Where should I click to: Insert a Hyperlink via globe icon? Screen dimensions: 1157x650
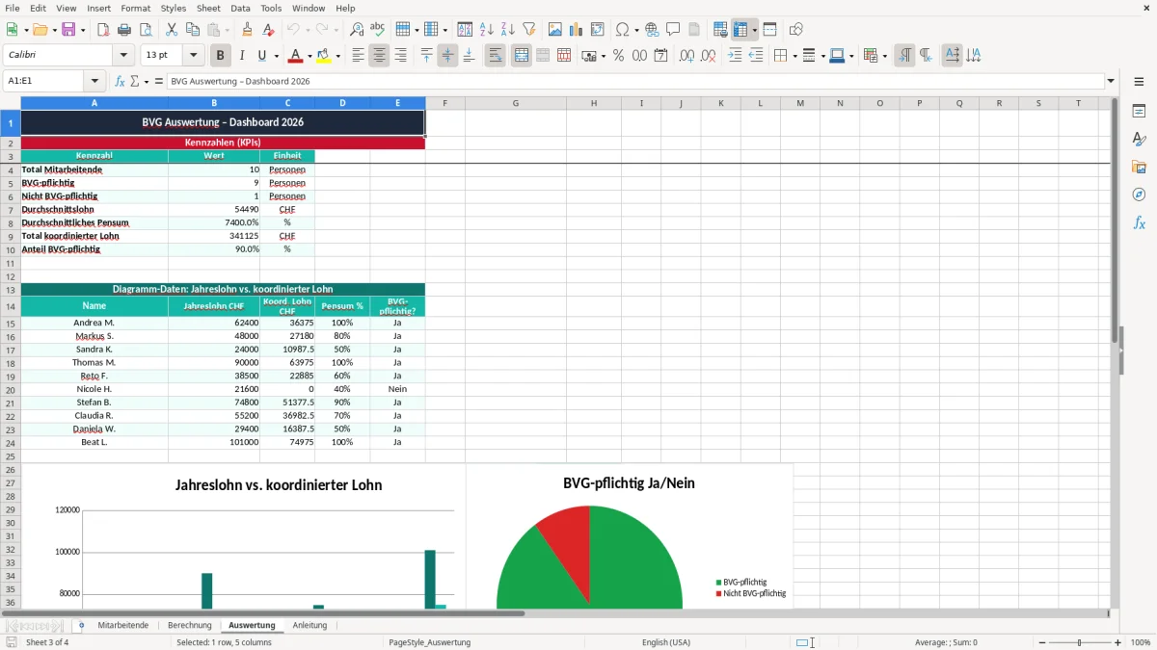click(x=652, y=30)
